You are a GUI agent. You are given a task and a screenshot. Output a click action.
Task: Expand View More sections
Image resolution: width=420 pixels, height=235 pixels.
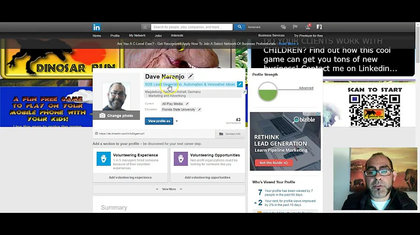[169, 189]
